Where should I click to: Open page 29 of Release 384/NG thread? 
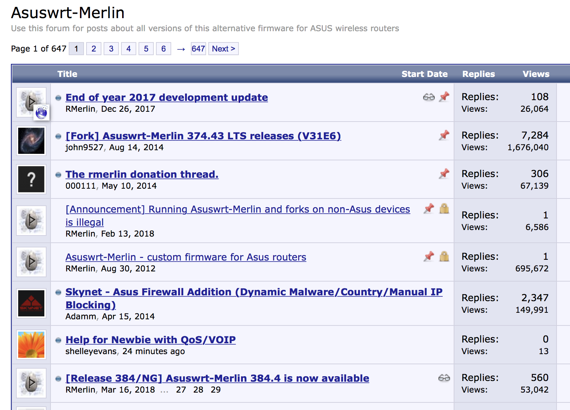pyautogui.click(x=216, y=390)
